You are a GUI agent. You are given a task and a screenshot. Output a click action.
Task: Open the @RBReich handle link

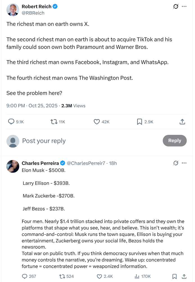point(33,13)
